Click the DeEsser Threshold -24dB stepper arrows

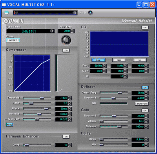point(146,98)
